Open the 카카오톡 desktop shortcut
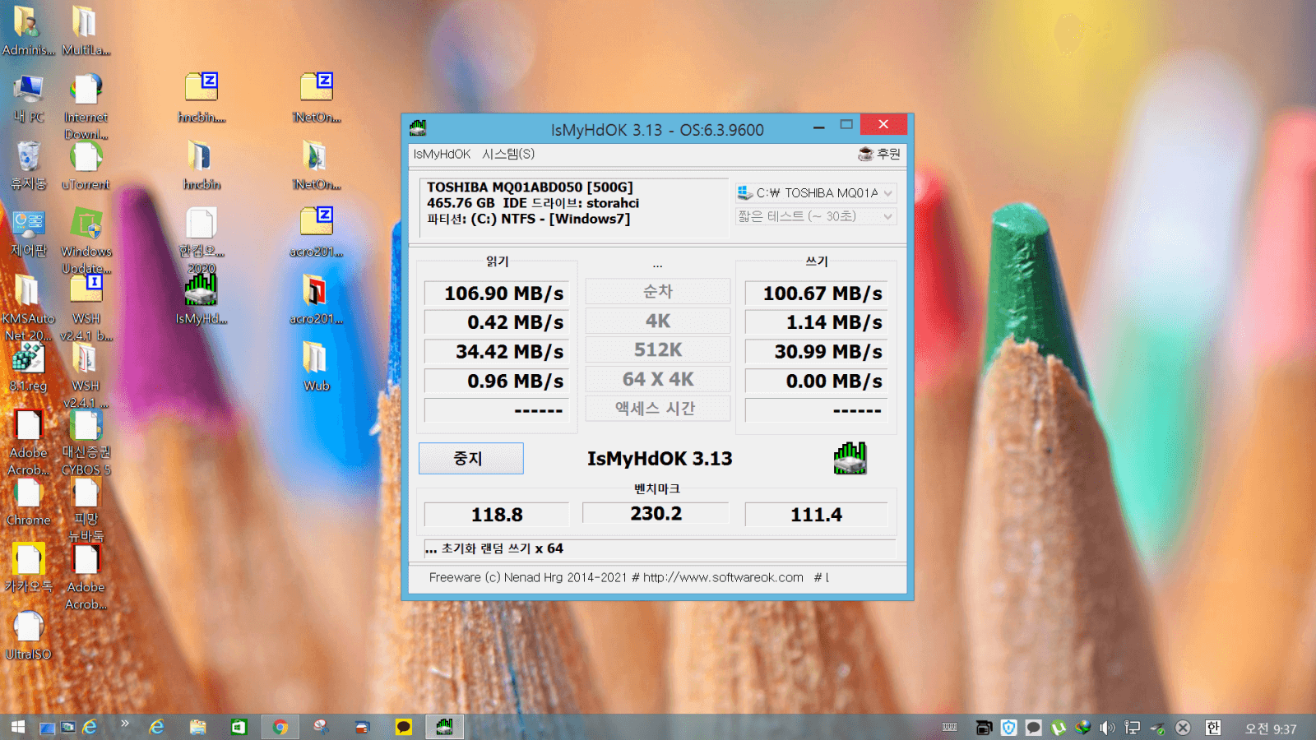Image resolution: width=1316 pixels, height=740 pixels. (x=29, y=568)
